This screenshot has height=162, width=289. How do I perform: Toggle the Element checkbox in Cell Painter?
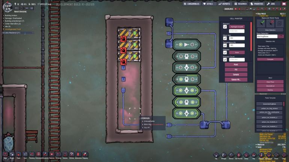tap(225, 27)
